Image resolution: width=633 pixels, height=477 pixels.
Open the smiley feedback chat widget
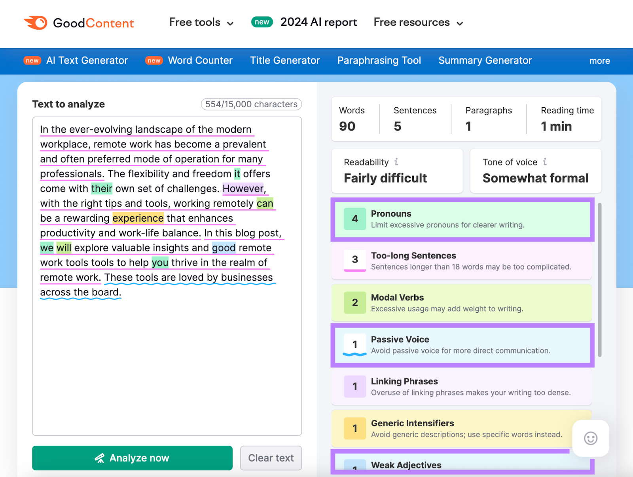point(591,439)
